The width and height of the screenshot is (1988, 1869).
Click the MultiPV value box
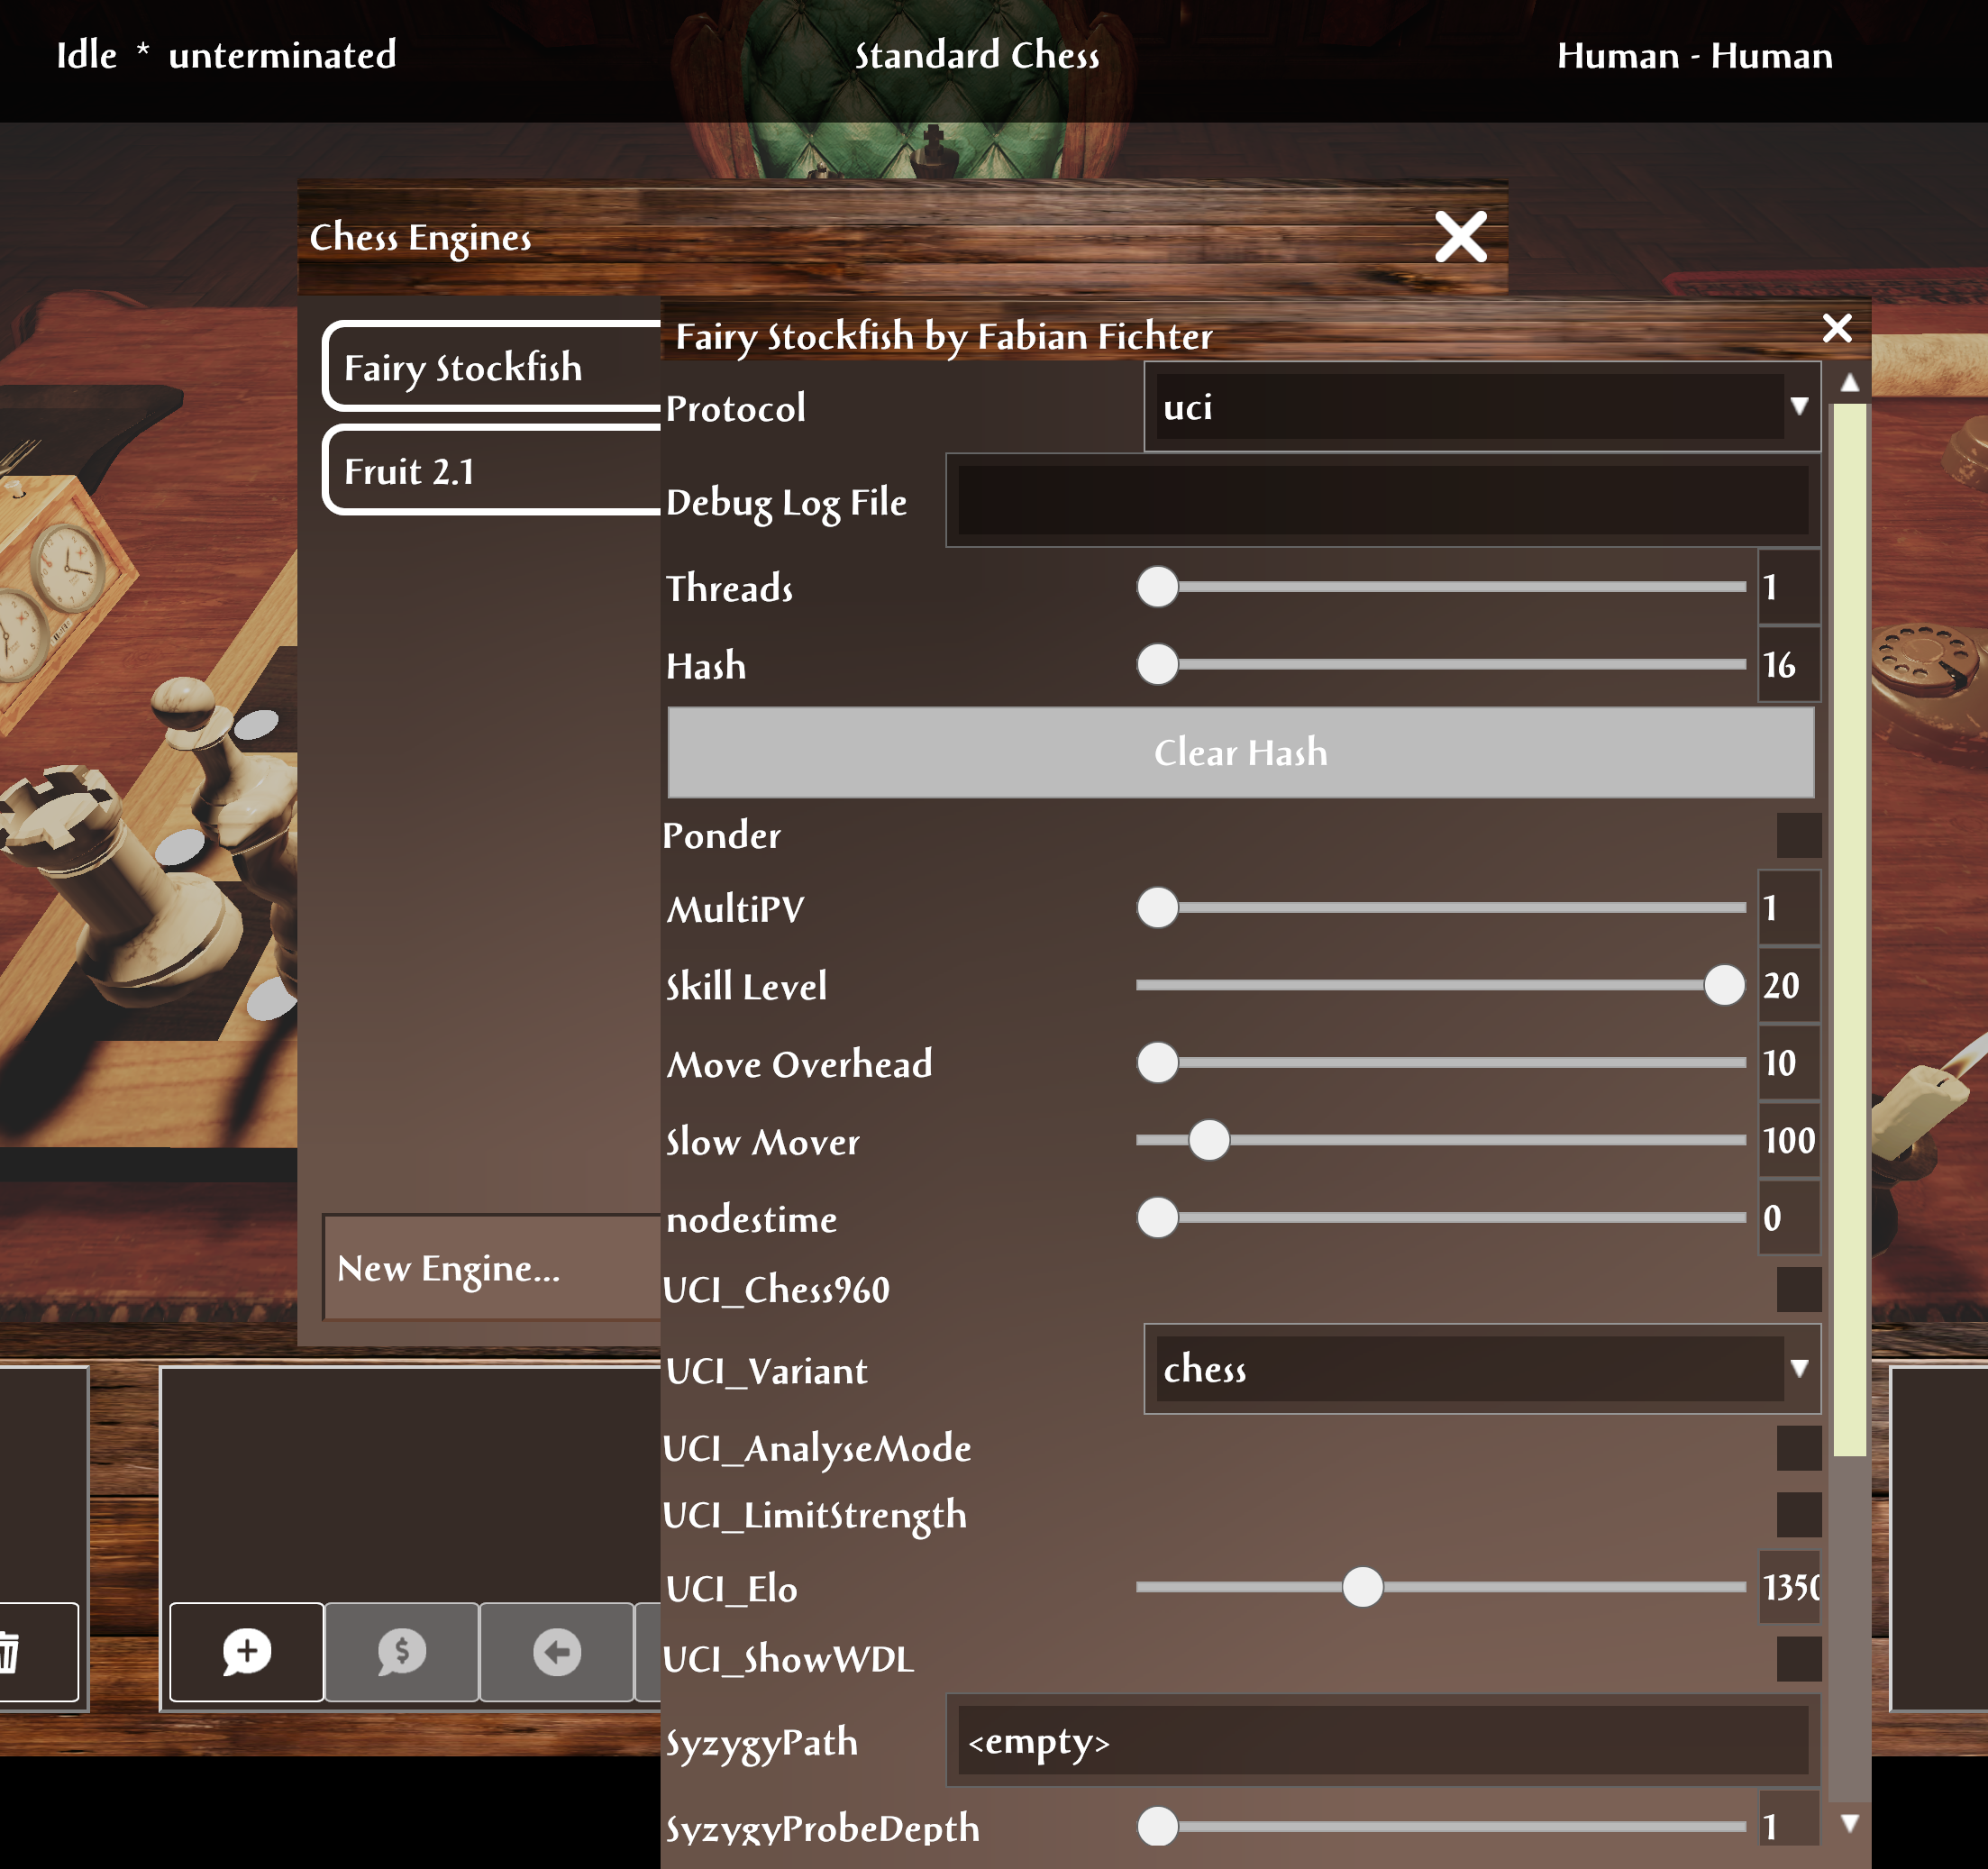[x=1789, y=908]
